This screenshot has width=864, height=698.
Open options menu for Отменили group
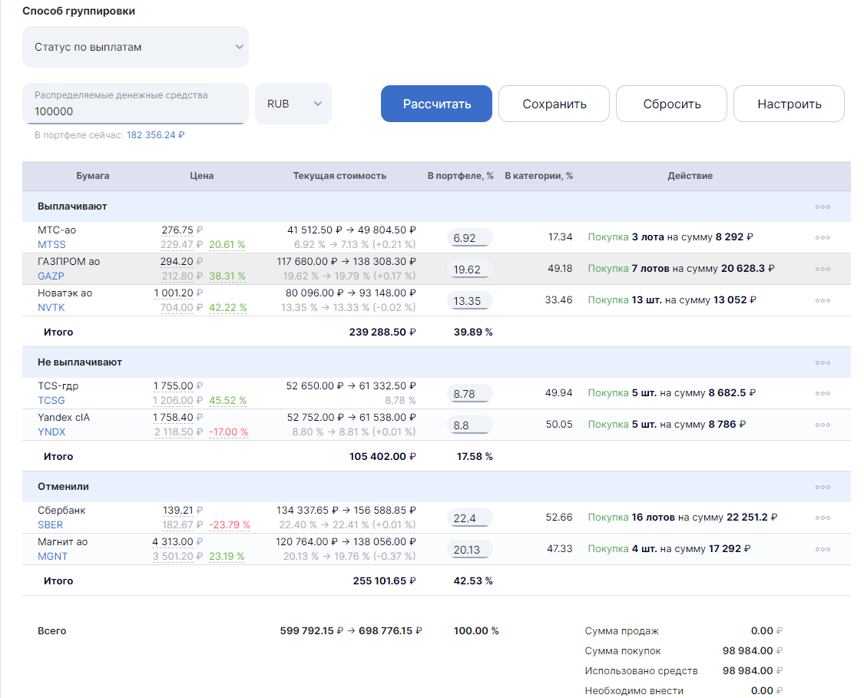pos(823,488)
